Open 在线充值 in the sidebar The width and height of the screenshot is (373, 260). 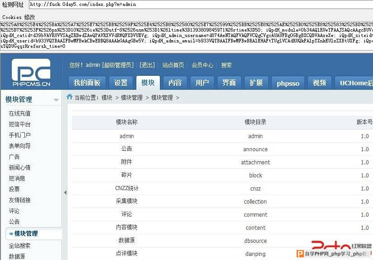19,113
